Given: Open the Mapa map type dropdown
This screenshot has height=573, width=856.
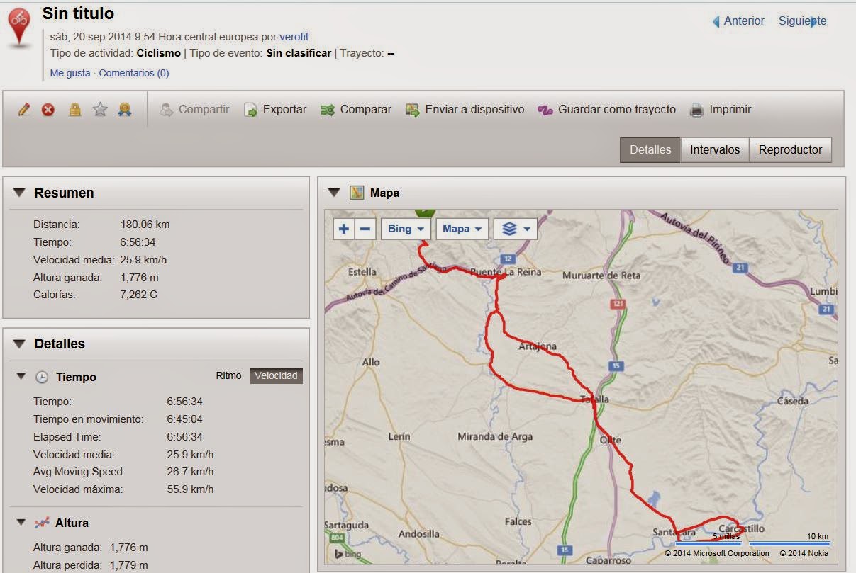Looking at the screenshot, I should 462,229.
